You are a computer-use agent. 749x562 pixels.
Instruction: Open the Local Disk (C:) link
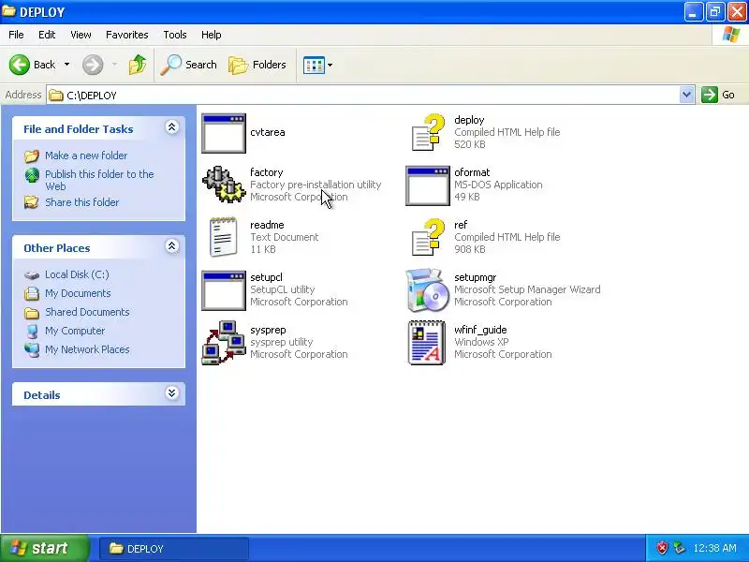[77, 274]
